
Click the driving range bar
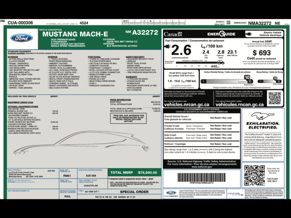[196, 62]
